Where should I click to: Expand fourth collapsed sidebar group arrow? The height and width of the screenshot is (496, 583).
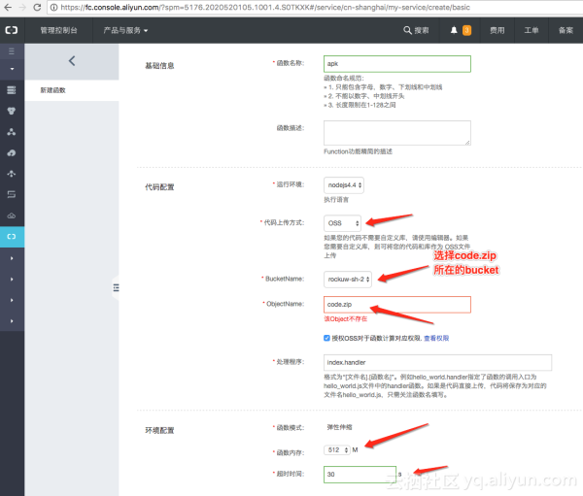12,321
